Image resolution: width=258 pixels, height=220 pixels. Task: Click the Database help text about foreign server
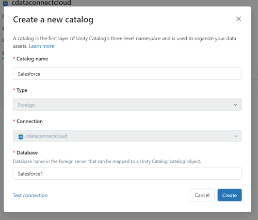(x=107, y=161)
